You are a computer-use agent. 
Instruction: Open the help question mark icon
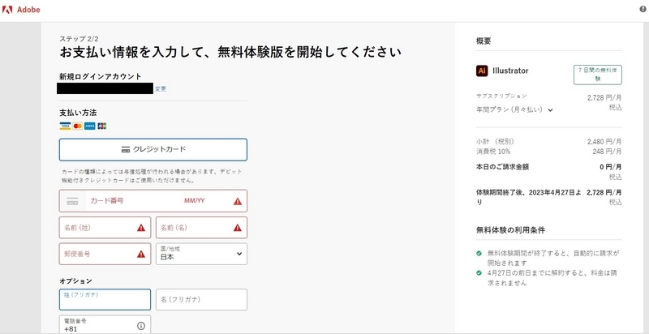point(643,9)
